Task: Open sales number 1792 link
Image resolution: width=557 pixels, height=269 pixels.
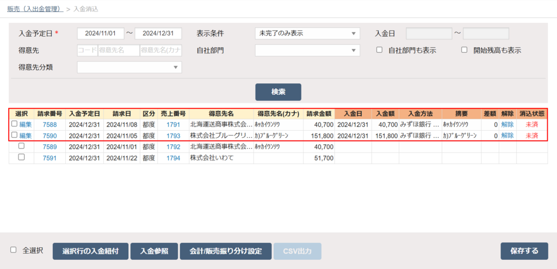Action: 174,146
